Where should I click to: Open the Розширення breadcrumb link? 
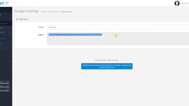(x=53, y=12)
